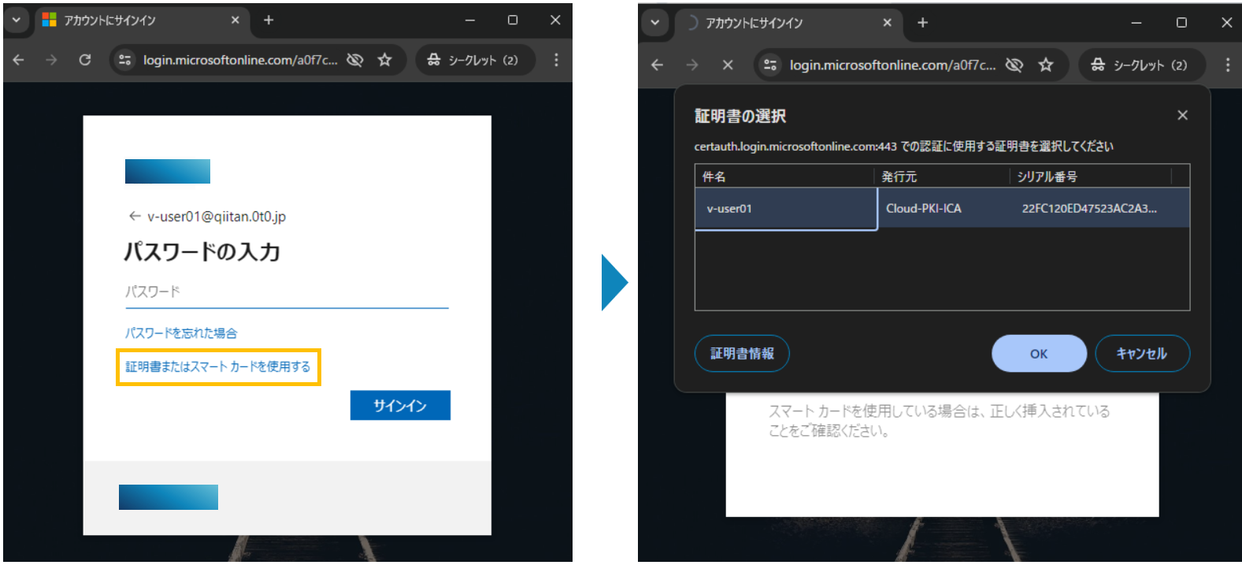Cancel the certificate selection dialog
Image resolution: width=1242 pixels, height=565 pixels.
(1142, 353)
